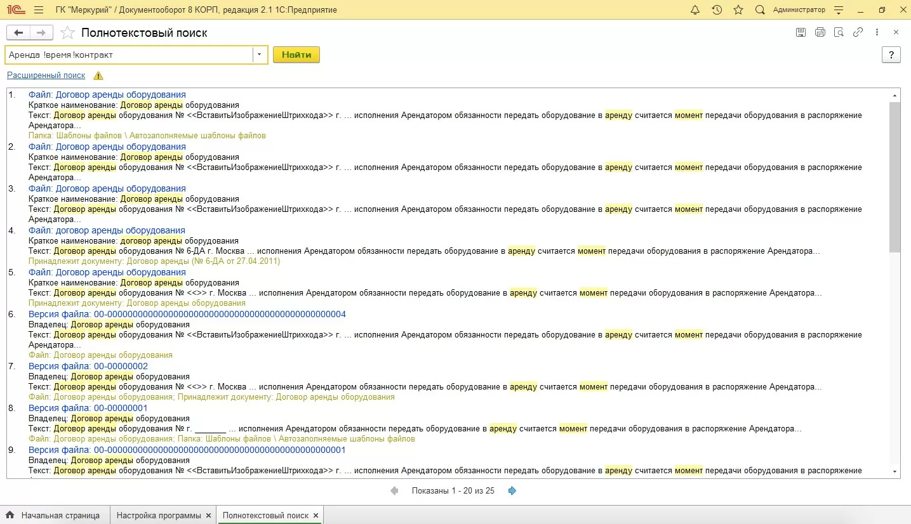
Task: Switch to Настройка программы tab
Action: pyautogui.click(x=159, y=515)
